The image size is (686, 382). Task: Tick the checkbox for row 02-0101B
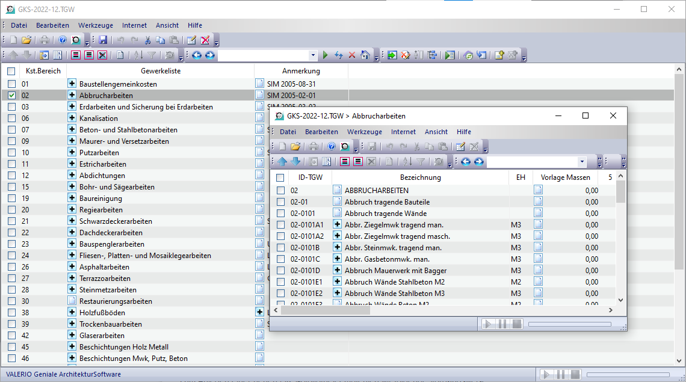coord(280,247)
